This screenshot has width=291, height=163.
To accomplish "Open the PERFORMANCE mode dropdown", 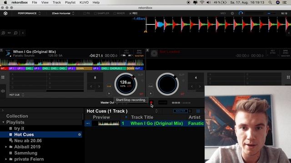I will [29, 13].
